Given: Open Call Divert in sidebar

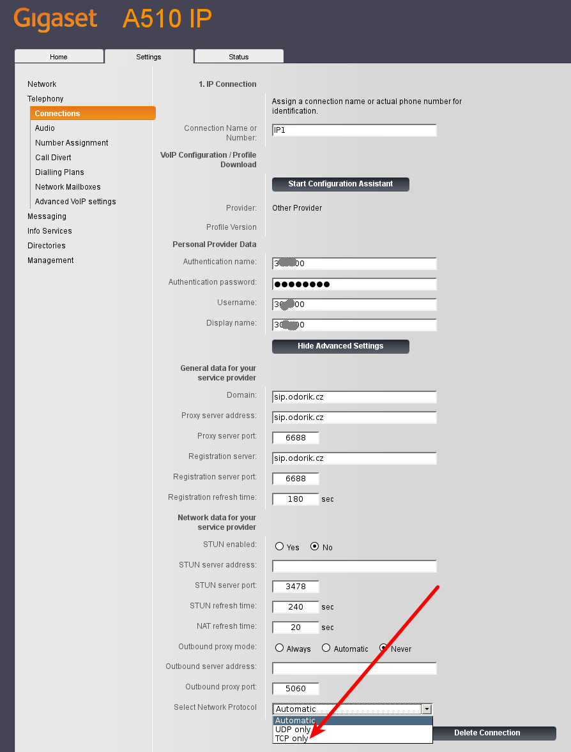Looking at the screenshot, I should pyautogui.click(x=53, y=158).
